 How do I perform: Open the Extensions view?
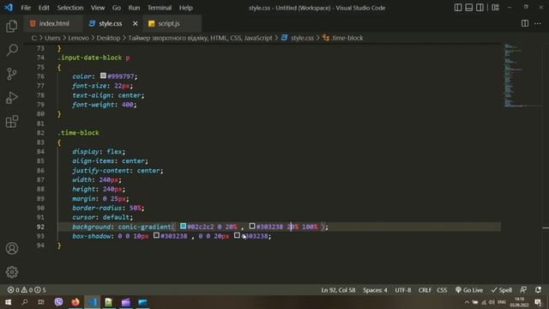(x=11, y=121)
